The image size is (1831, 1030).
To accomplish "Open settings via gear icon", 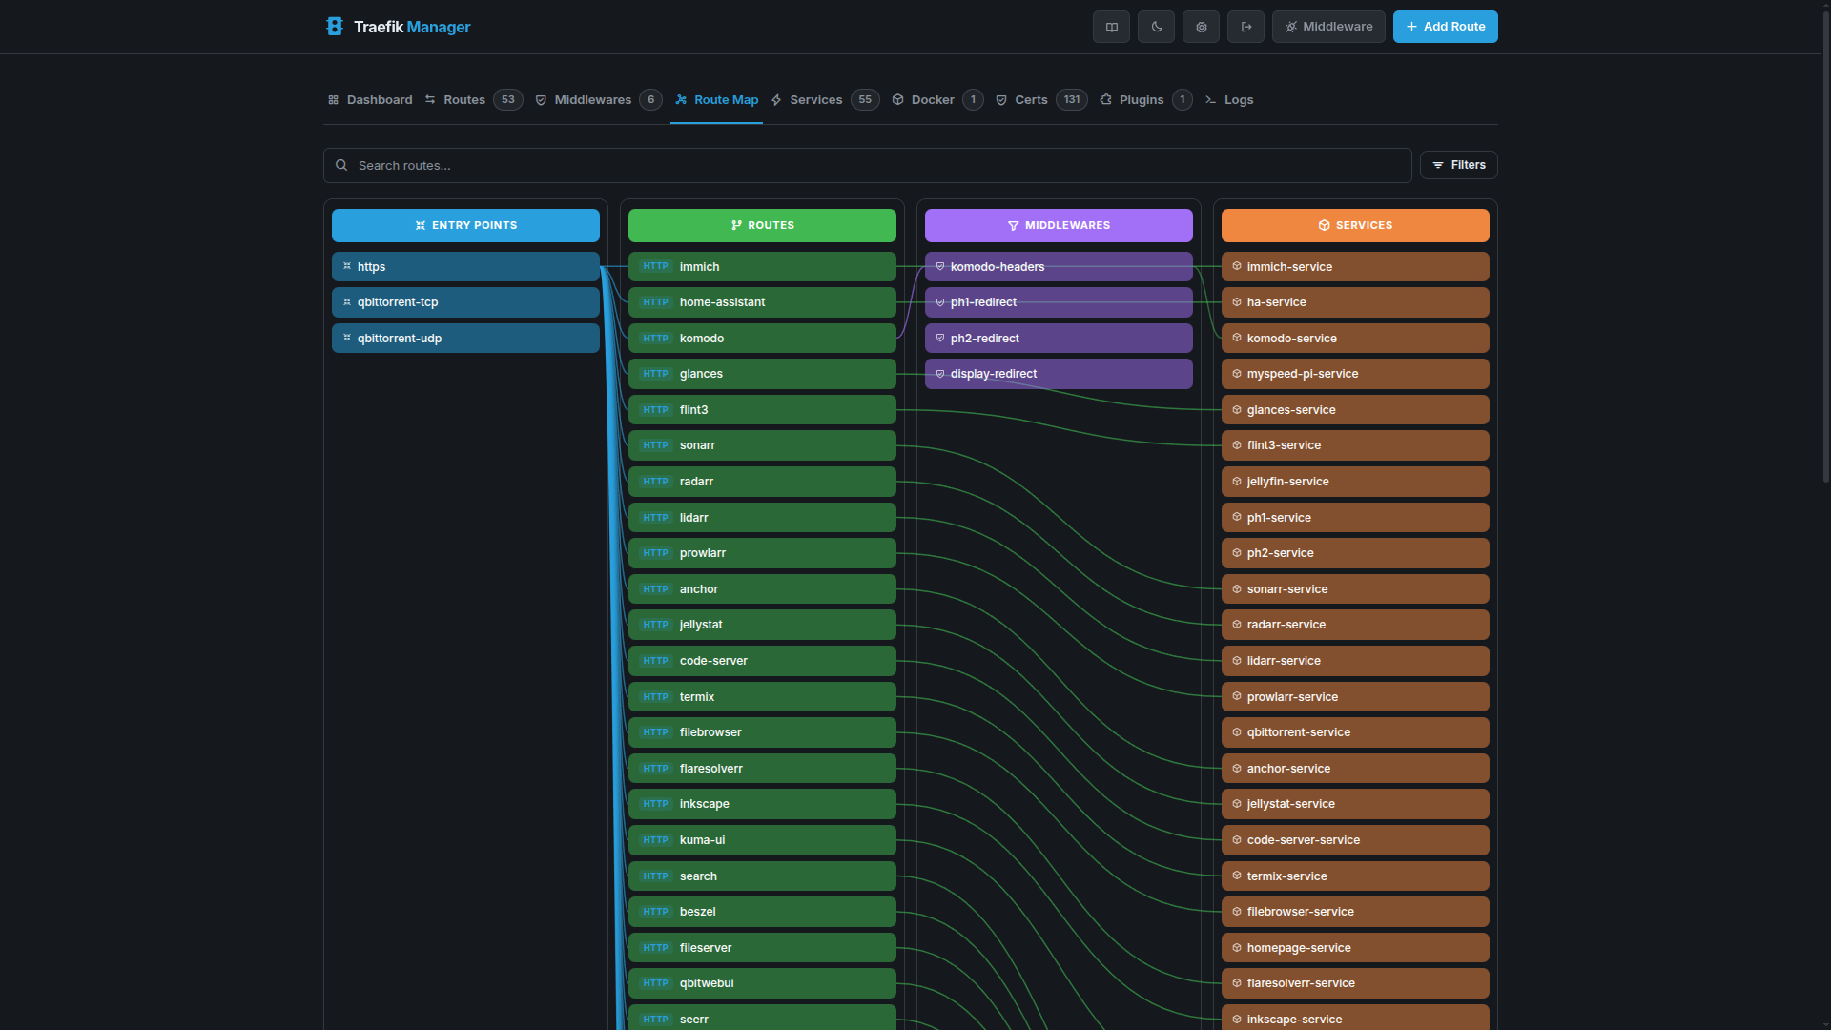I will [1201, 27].
